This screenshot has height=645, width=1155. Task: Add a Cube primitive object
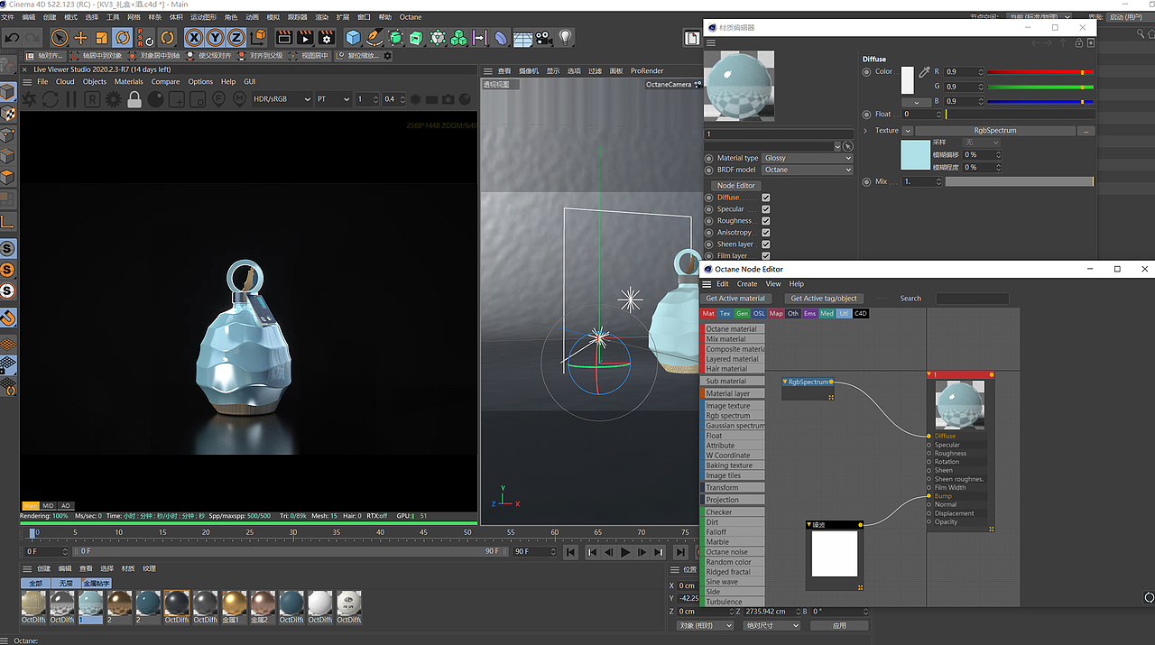coord(353,38)
